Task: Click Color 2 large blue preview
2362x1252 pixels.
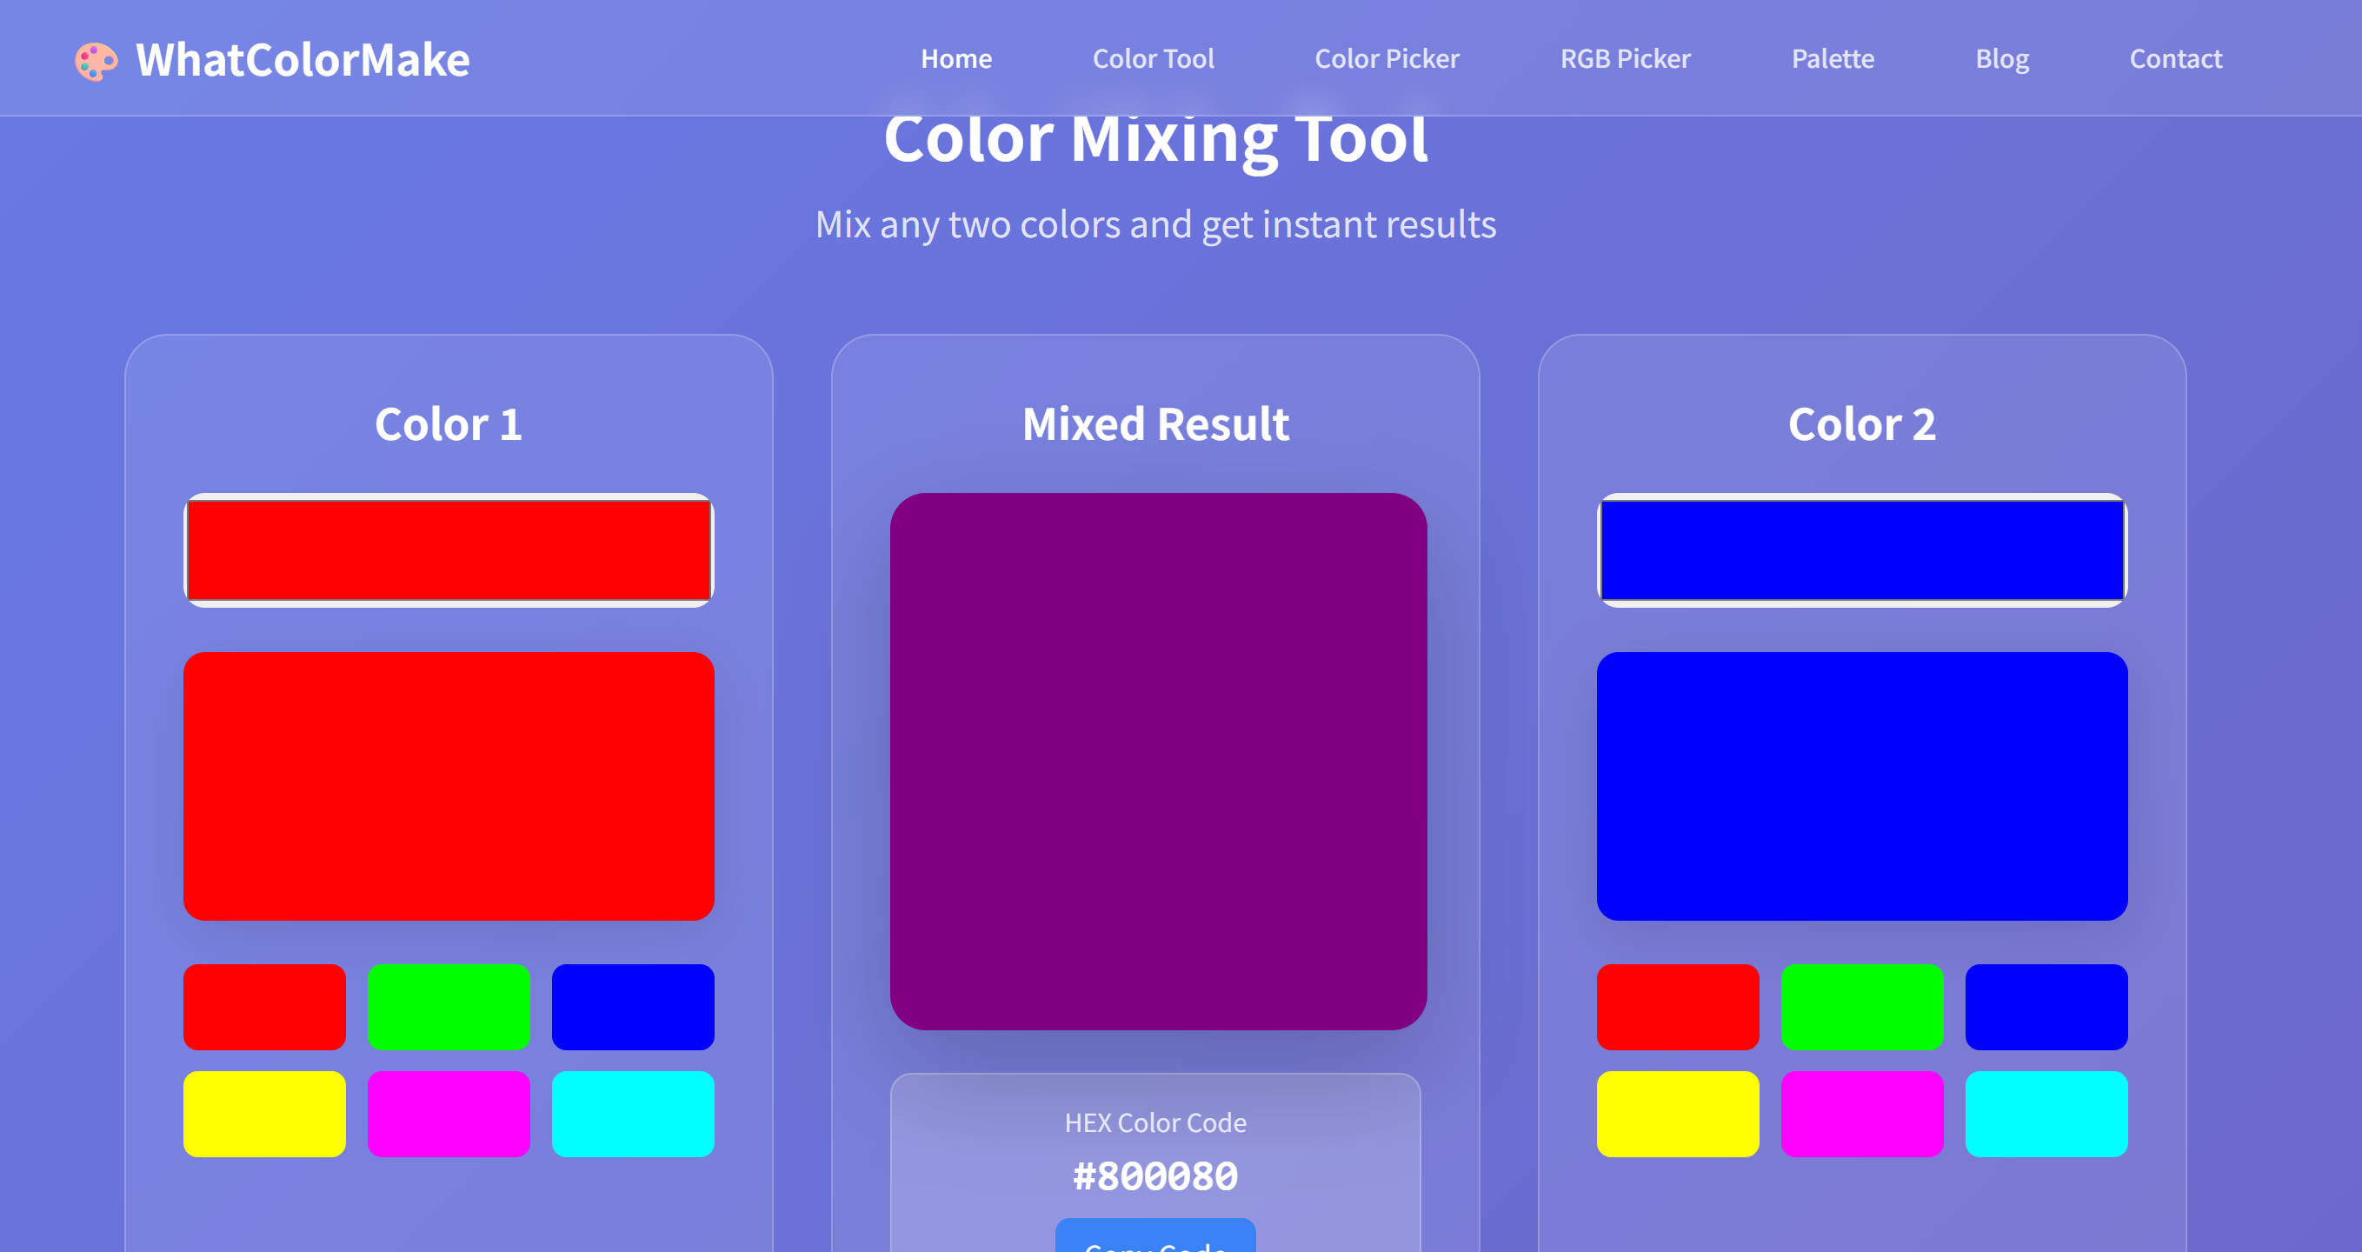Action: point(1861,786)
